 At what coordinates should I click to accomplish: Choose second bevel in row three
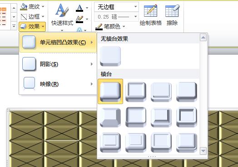tap(136, 143)
